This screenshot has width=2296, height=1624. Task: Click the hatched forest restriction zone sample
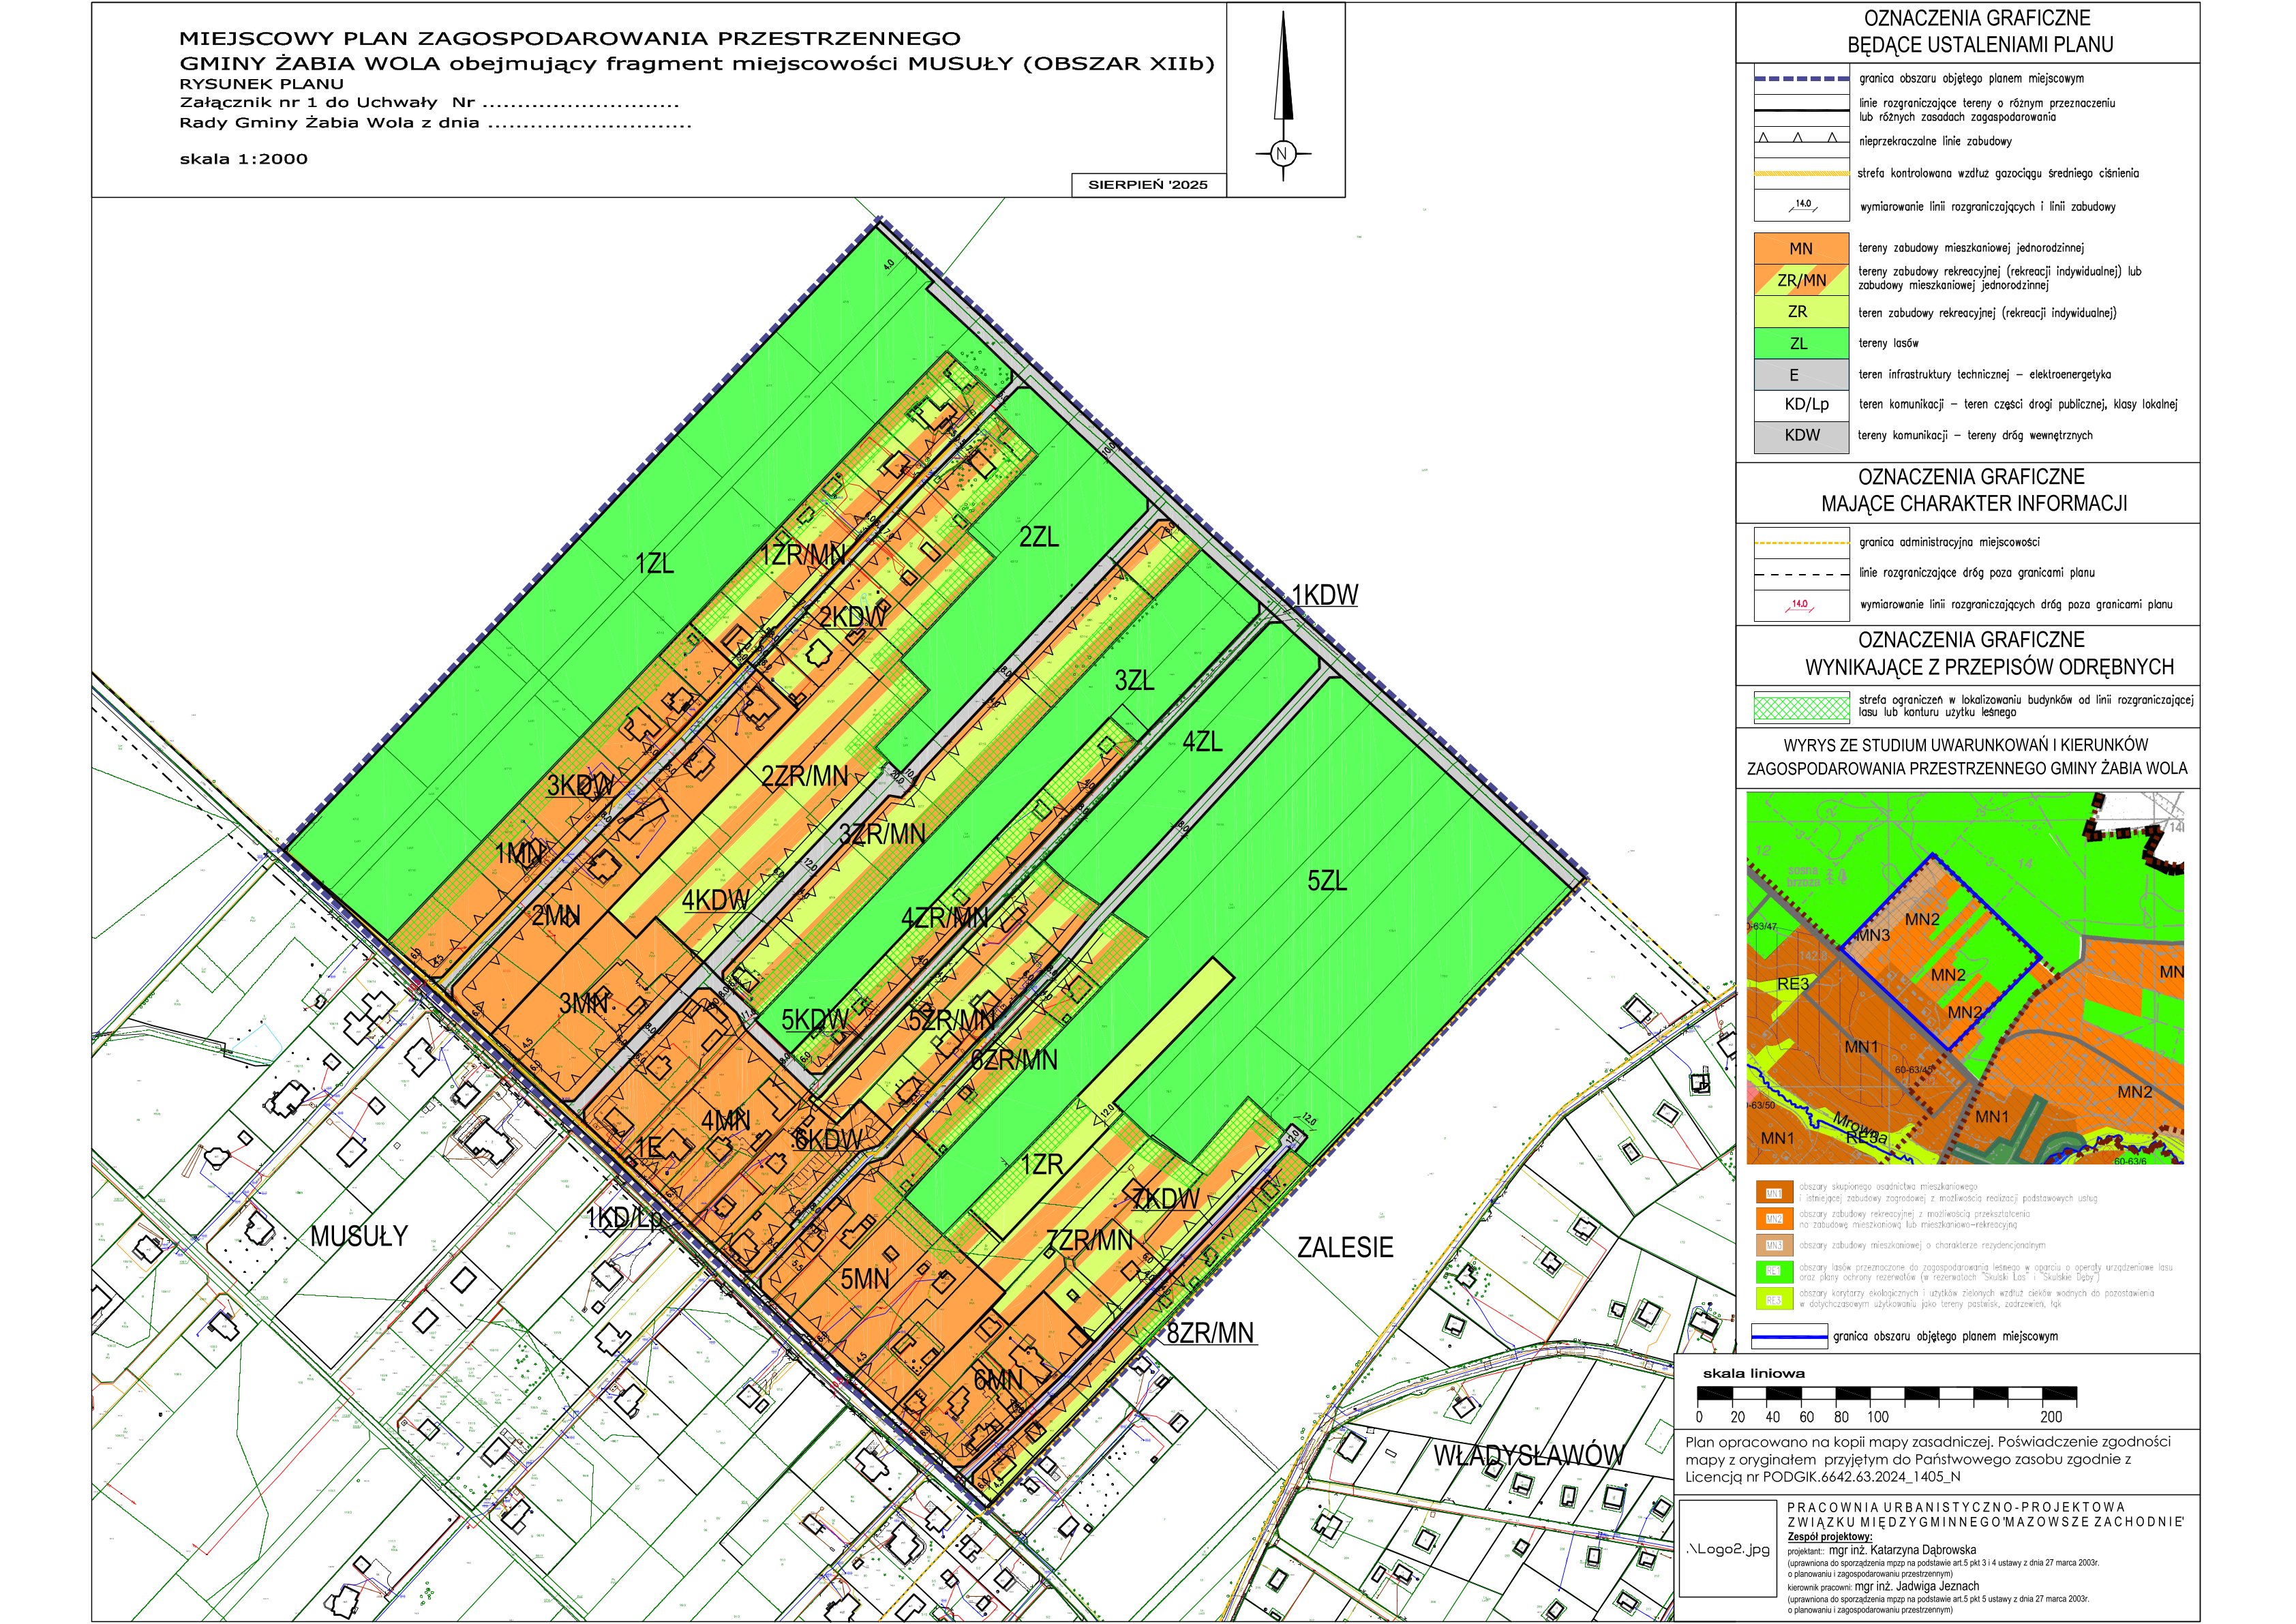(1801, 706)
